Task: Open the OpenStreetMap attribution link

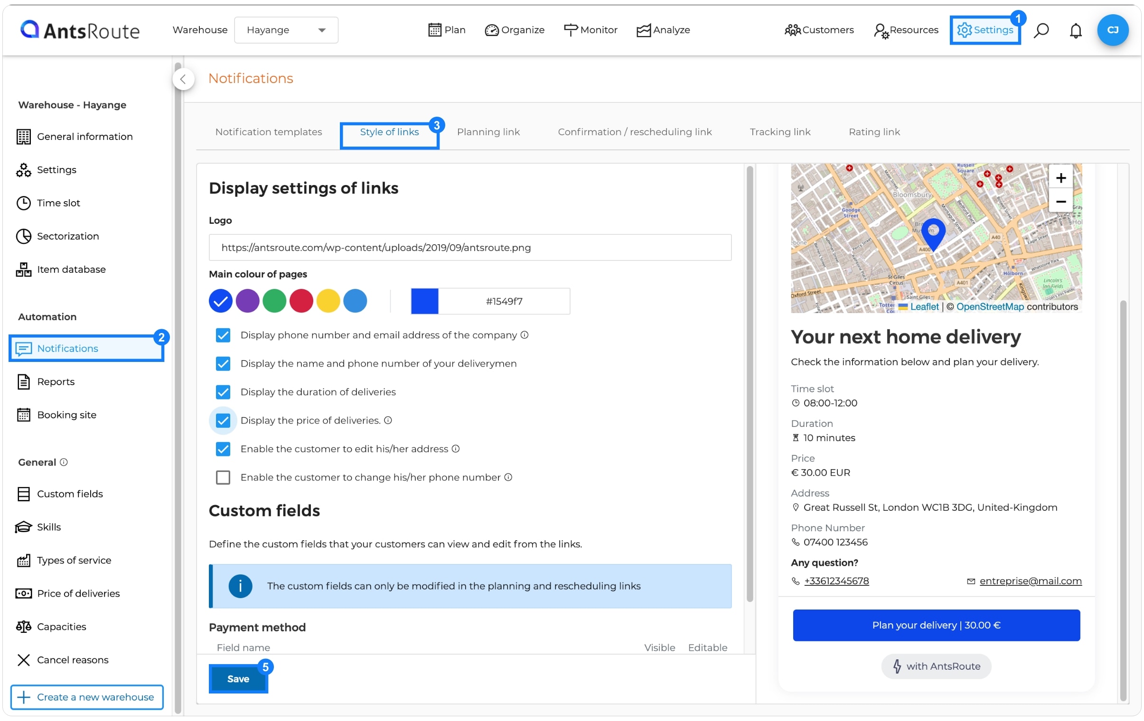Action: tap(990, 306)
